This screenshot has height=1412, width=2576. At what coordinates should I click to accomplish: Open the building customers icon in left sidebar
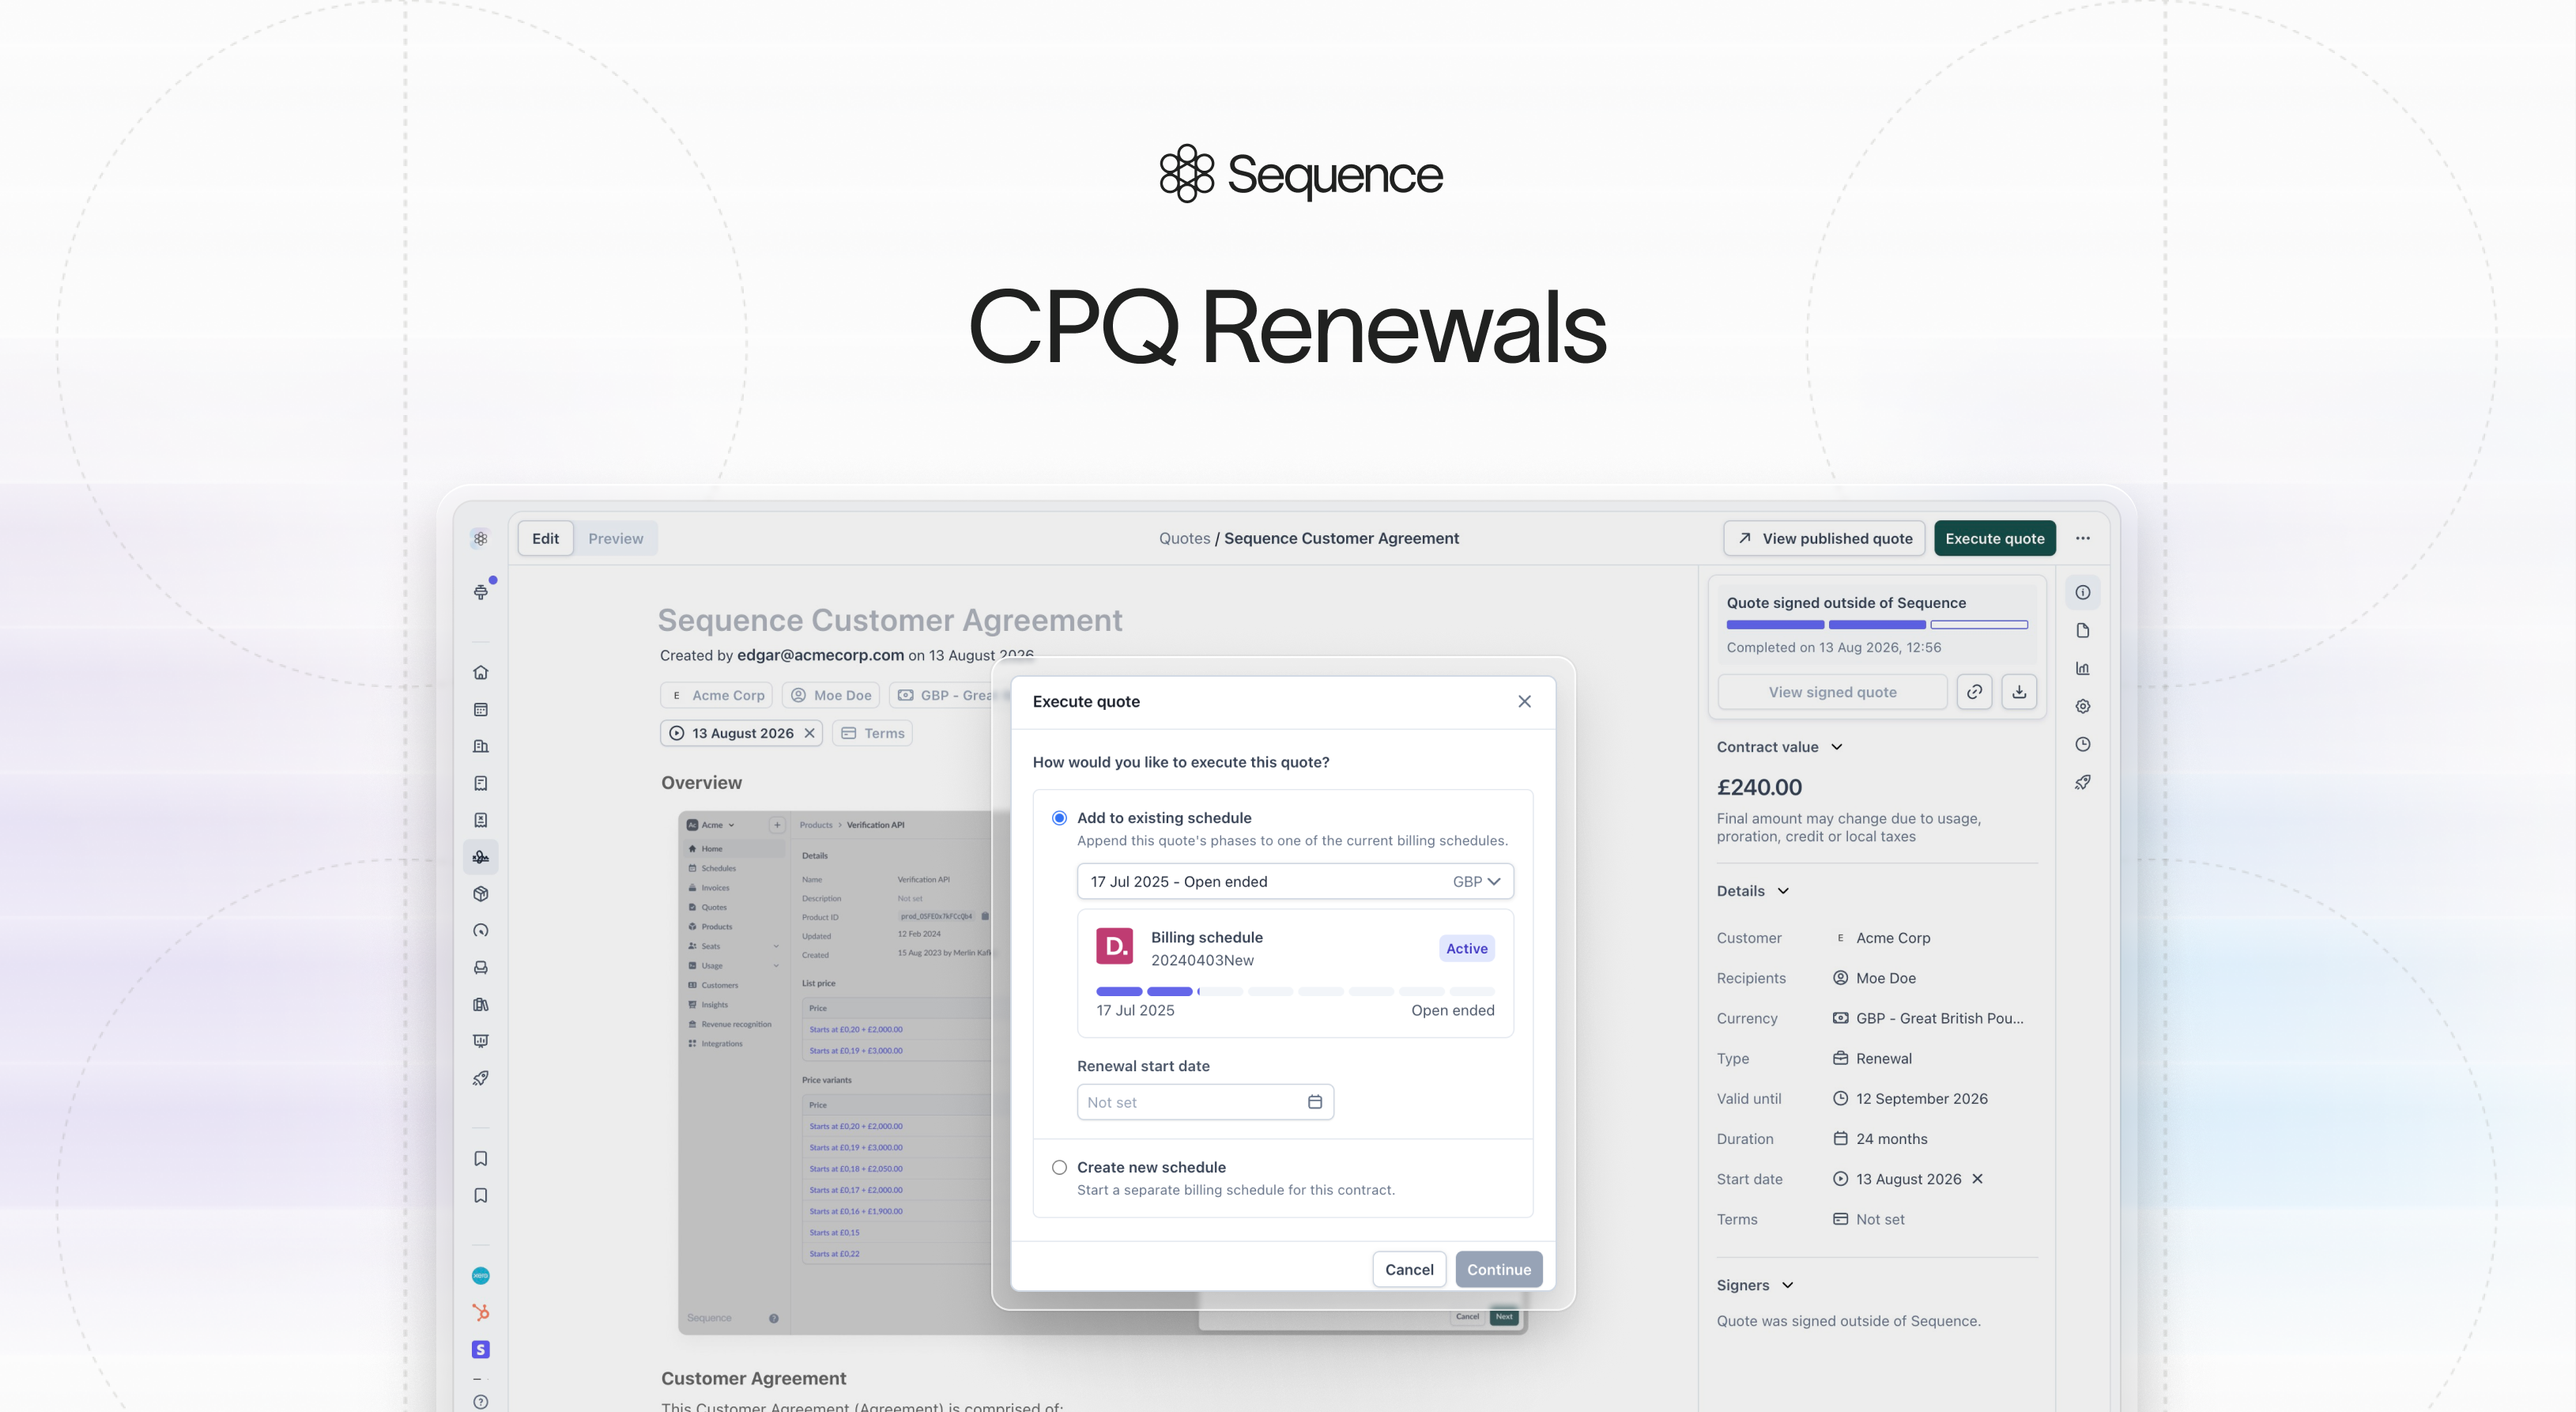coord(481,746)
